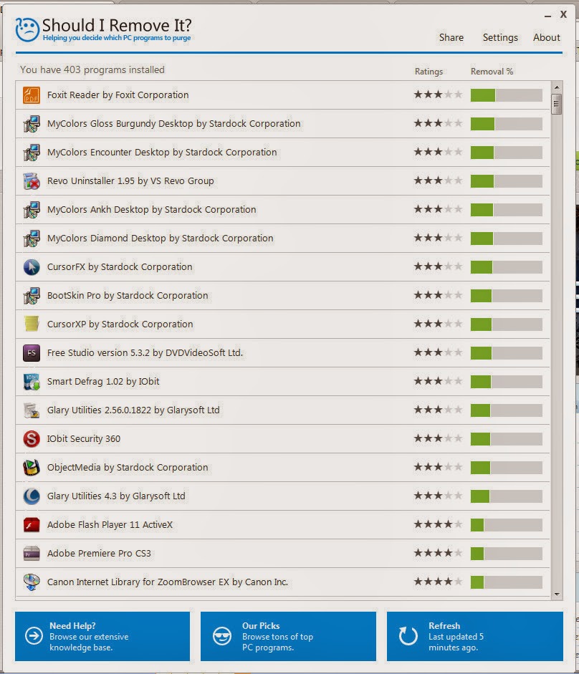The height and width of the screenshot is (674, 579).
Task: Click the star rating for Adobe Premiere Pro
Action: pos(438,553)
